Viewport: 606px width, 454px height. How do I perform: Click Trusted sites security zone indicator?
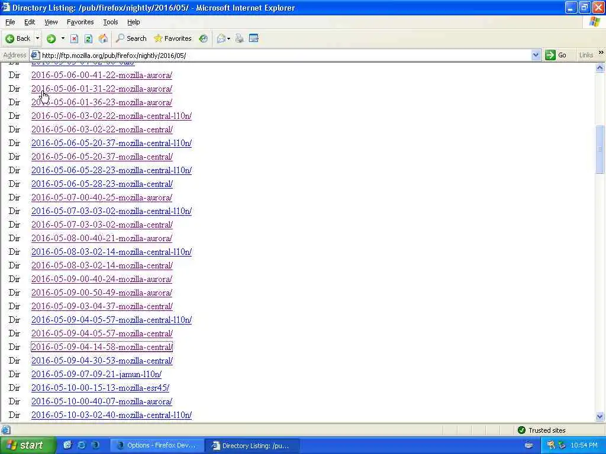(541, 430)
